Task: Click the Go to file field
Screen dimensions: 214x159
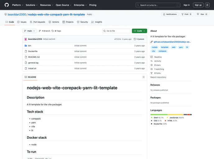Action: point(117,31)
